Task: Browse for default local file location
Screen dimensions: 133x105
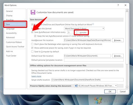Action: coord(118,56)
